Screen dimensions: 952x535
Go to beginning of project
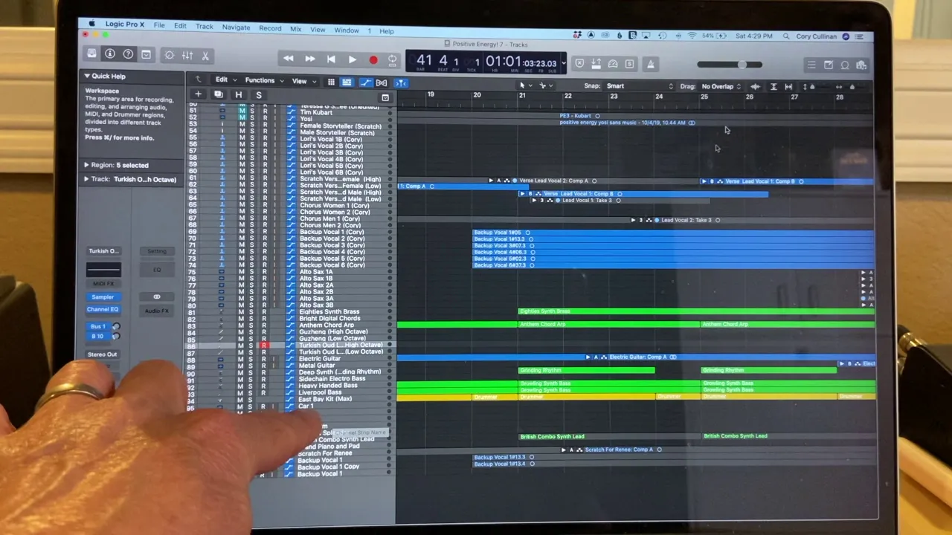(x=331, y=59)
